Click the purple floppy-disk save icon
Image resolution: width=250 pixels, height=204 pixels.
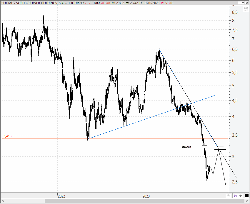[x=235, y=195]
